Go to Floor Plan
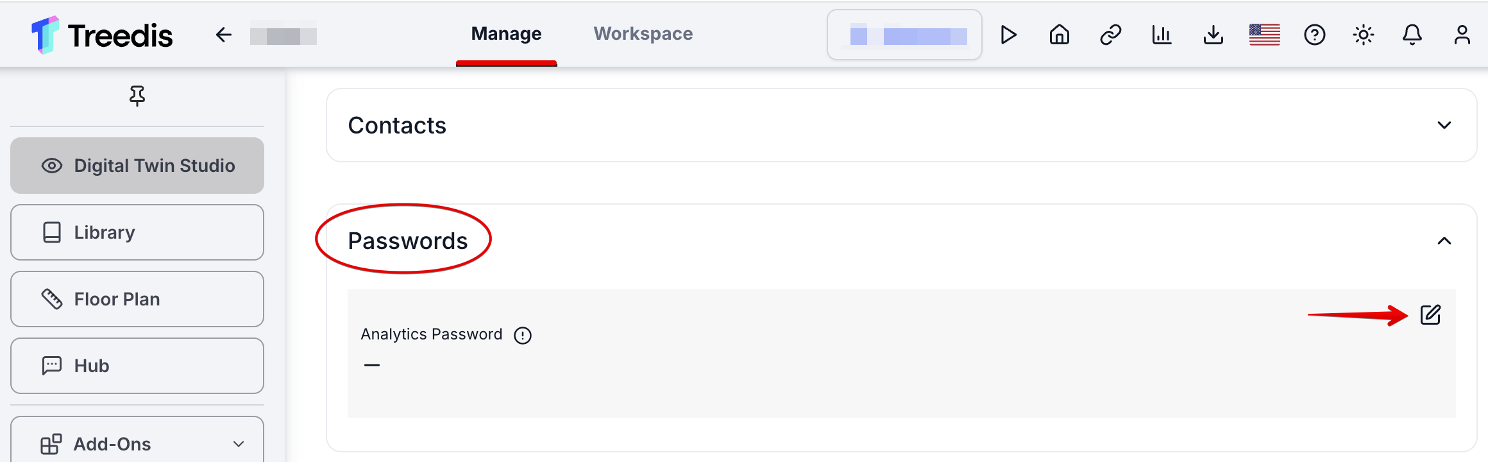Screen dimensions: 1488x462 (x=137, y=299)
